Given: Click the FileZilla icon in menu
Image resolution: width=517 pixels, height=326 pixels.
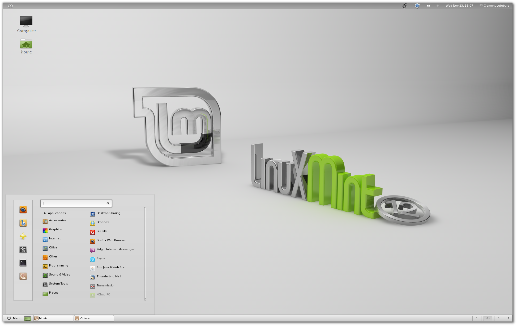Looking at the screenshot, I should point(92,231).
